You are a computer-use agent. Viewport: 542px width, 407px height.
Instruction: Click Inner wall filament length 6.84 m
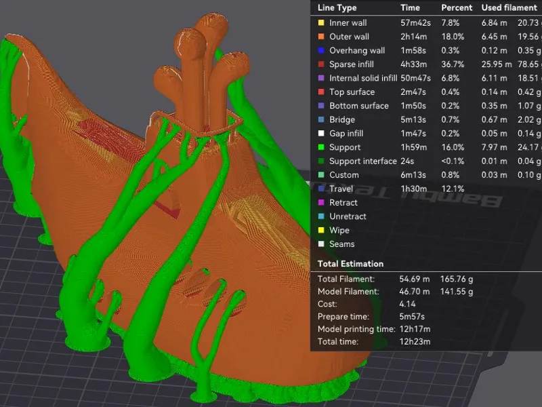(x=494, y=23)
